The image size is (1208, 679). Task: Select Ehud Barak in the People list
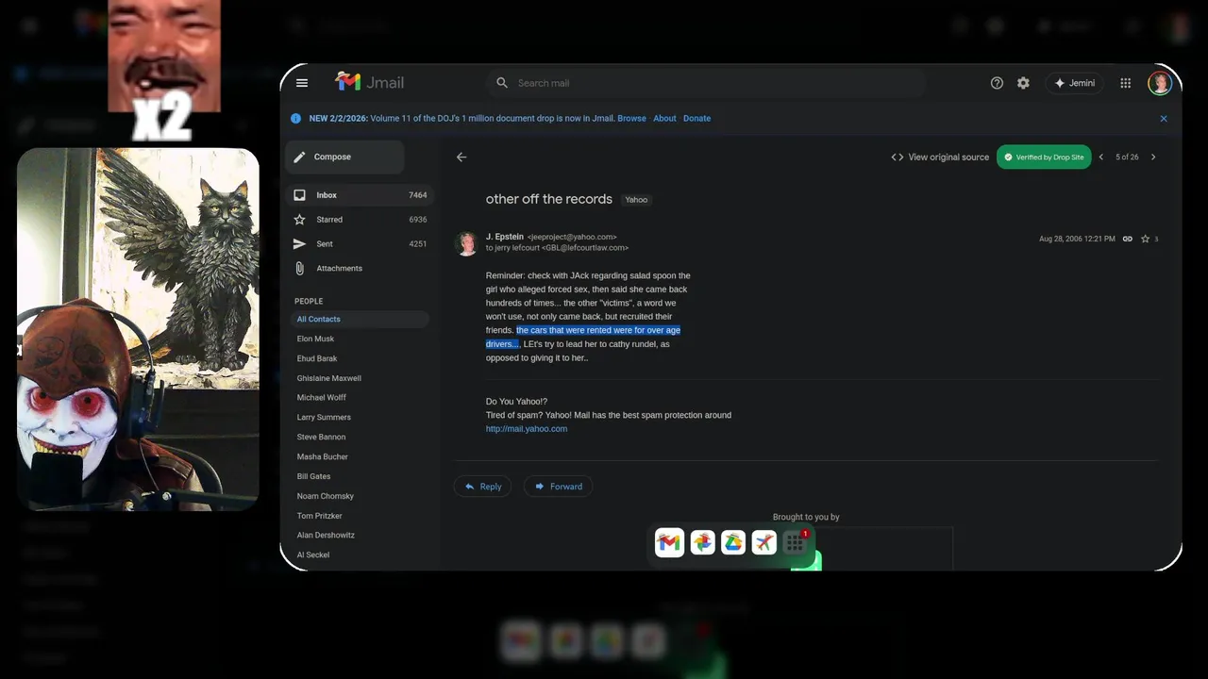[x=317, y=358]
